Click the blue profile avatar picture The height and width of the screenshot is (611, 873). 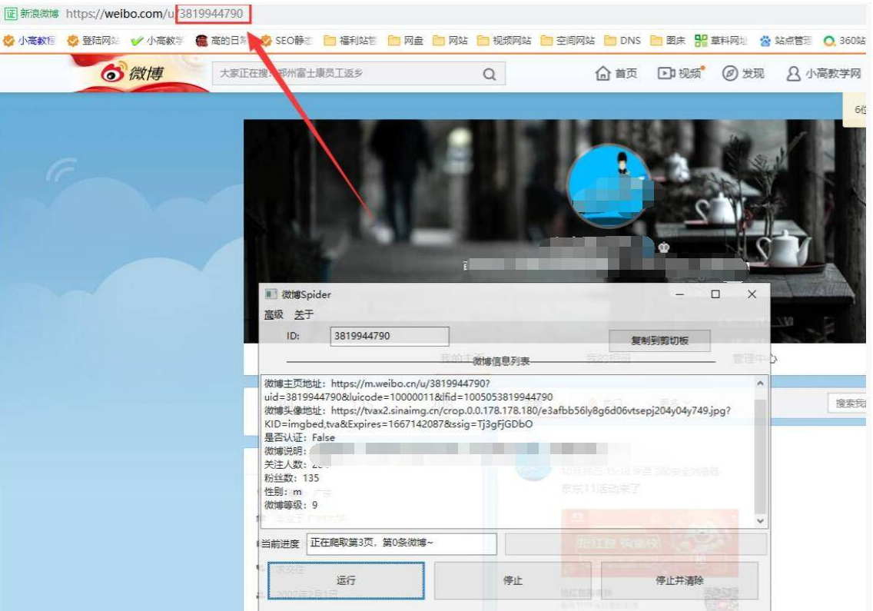(609, 185)
